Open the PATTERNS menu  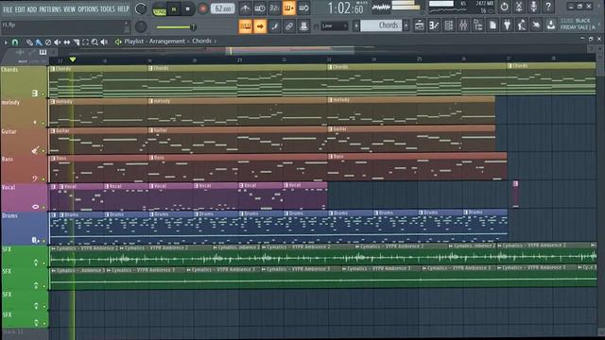[50, 8]
